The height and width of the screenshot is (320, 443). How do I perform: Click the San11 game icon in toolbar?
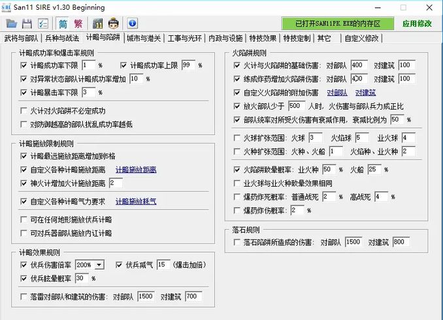98,24
